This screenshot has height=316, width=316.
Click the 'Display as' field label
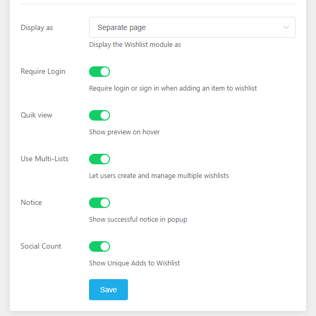[37, 27]
